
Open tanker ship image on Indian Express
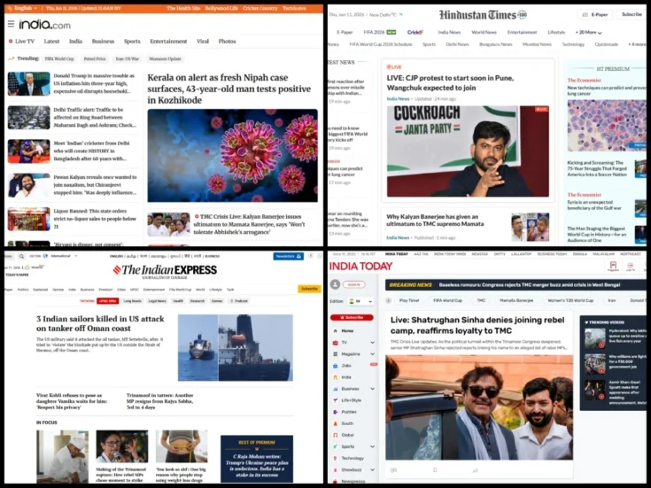236,347
